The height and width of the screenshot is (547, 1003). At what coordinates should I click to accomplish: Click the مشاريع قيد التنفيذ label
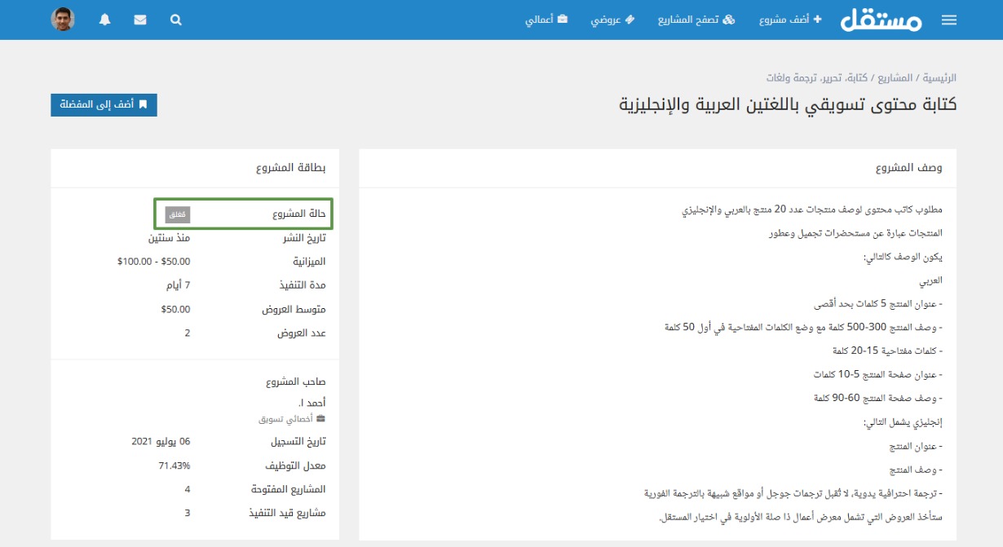[x=289, y=513]
